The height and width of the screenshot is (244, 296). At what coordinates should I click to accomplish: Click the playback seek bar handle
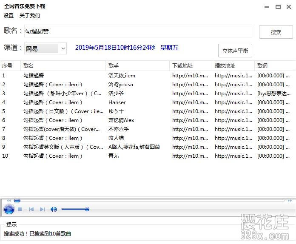point(17,201)
